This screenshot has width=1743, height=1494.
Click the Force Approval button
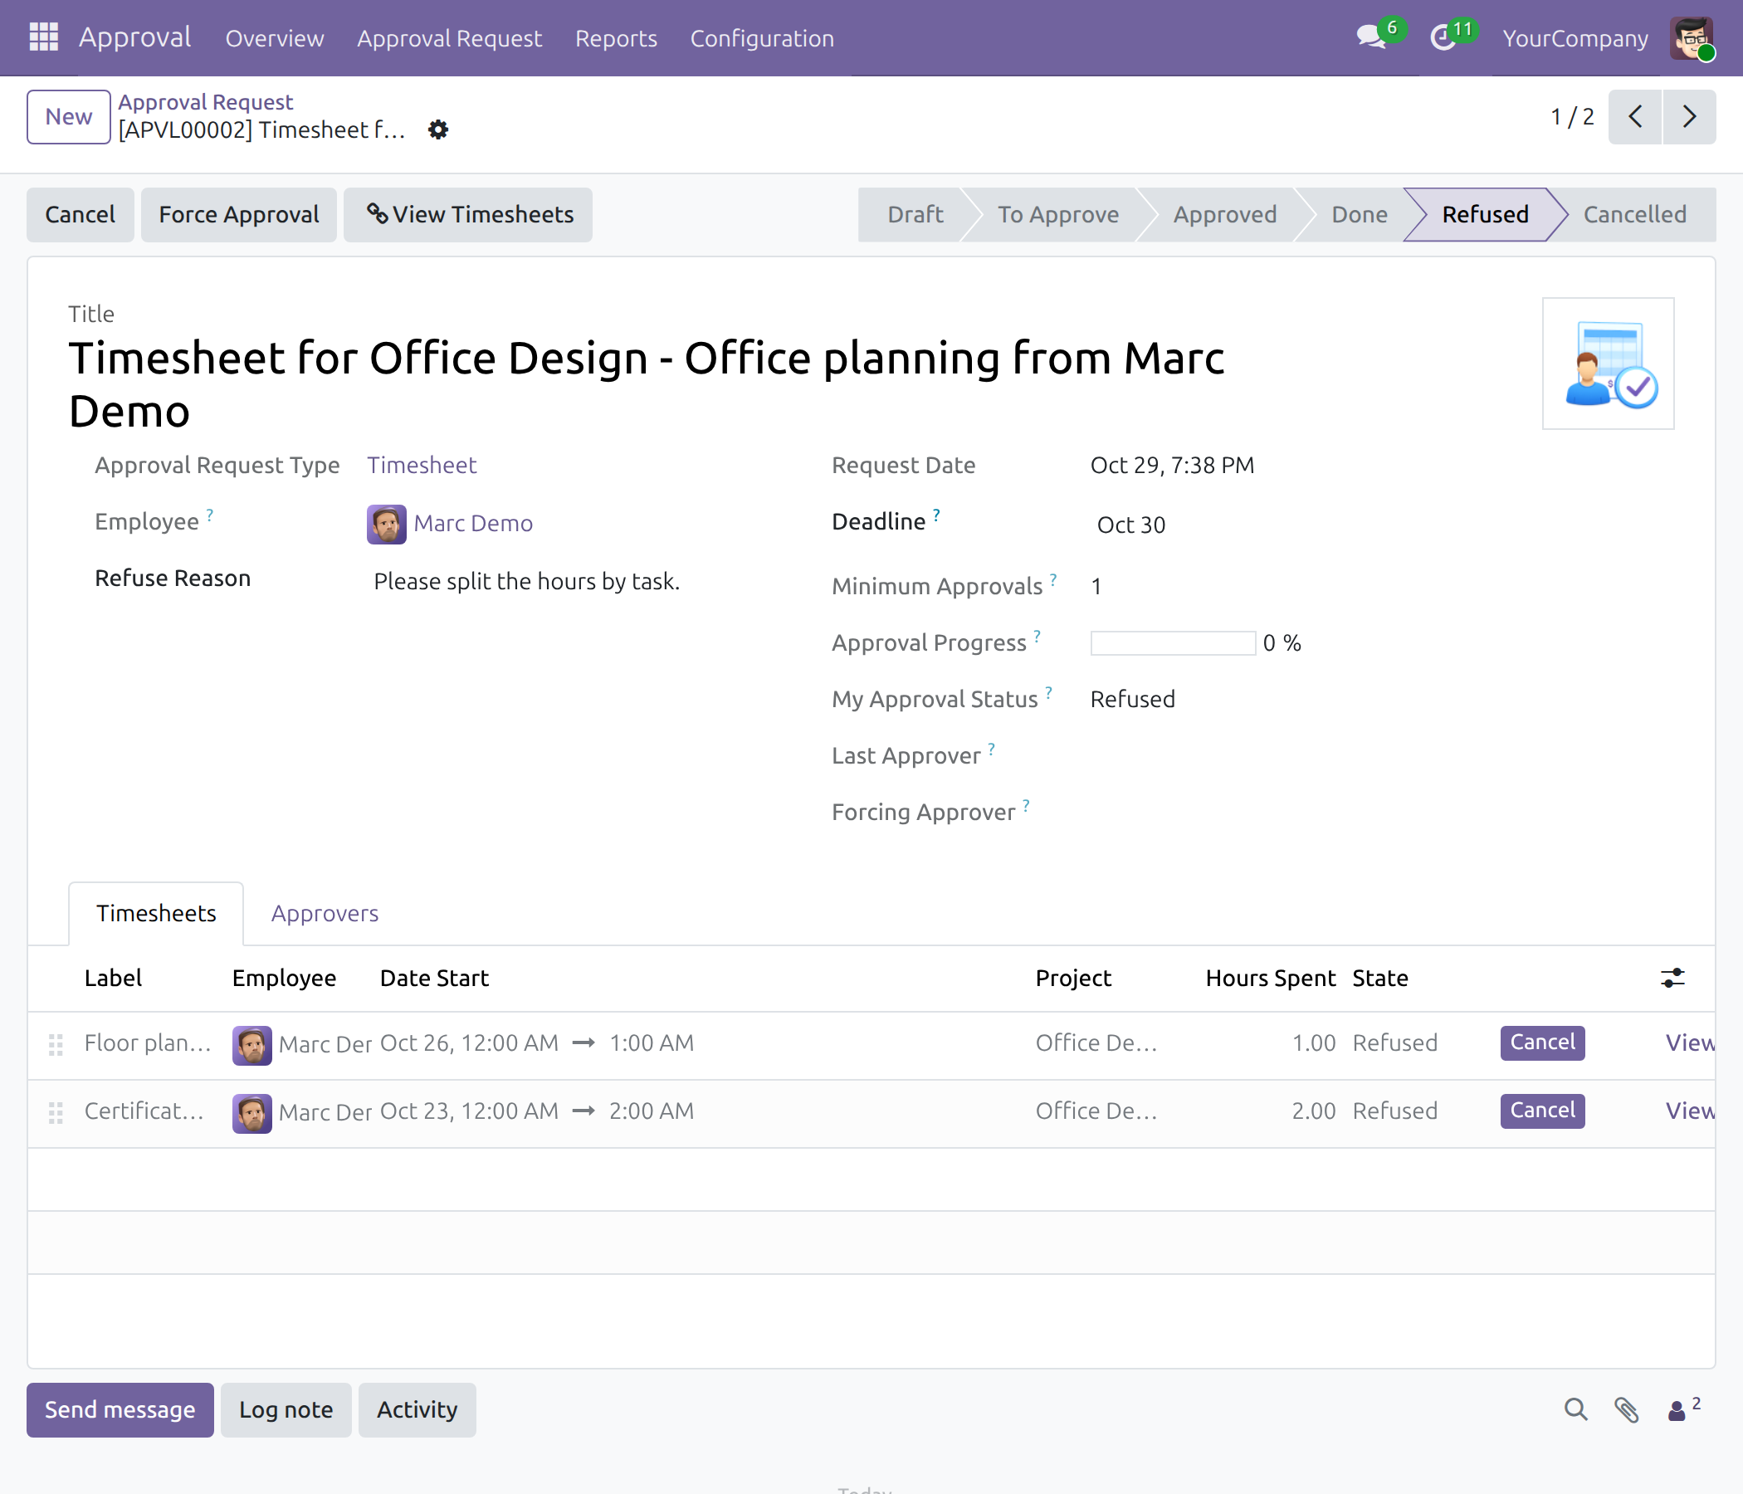(239, 214)
